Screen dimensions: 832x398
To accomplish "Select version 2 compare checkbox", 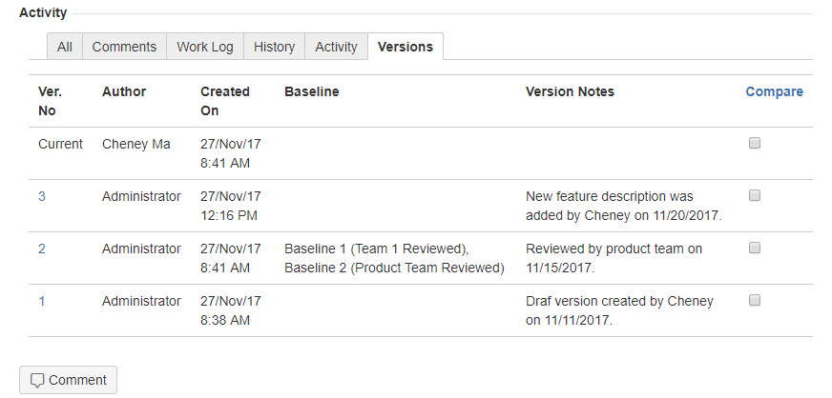I will click(755, 248).
